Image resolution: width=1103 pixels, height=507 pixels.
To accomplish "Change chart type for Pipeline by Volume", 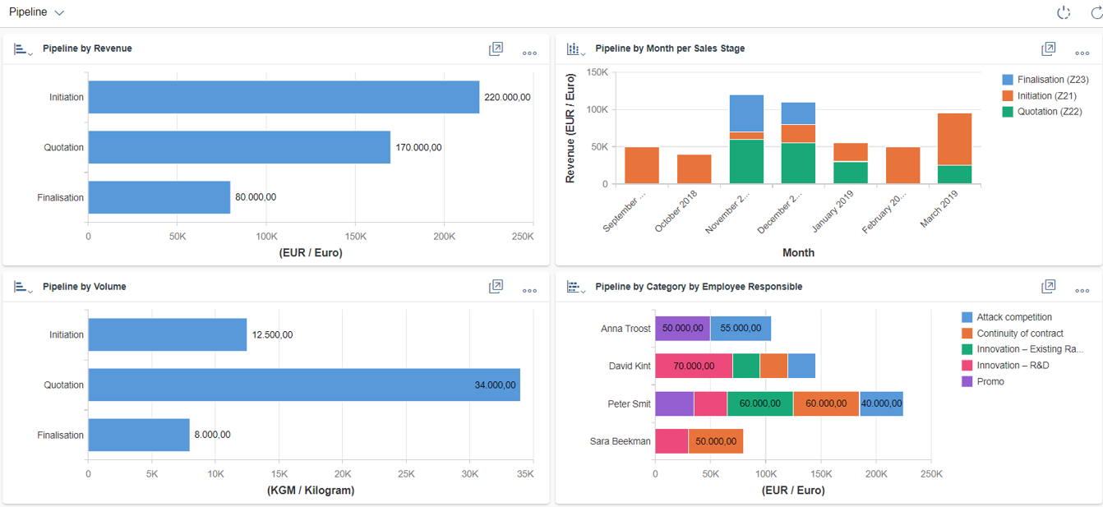I will (23, 287).
